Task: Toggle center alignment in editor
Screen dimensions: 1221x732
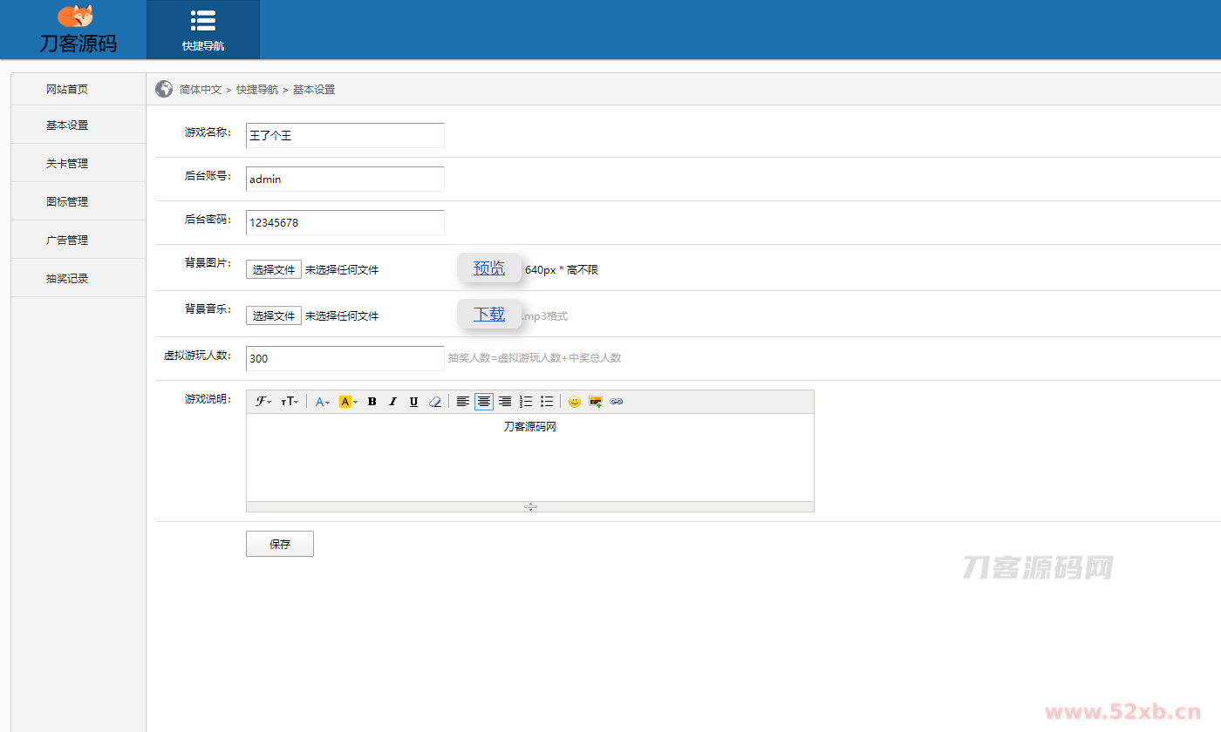Action: (x=484, y=402)
